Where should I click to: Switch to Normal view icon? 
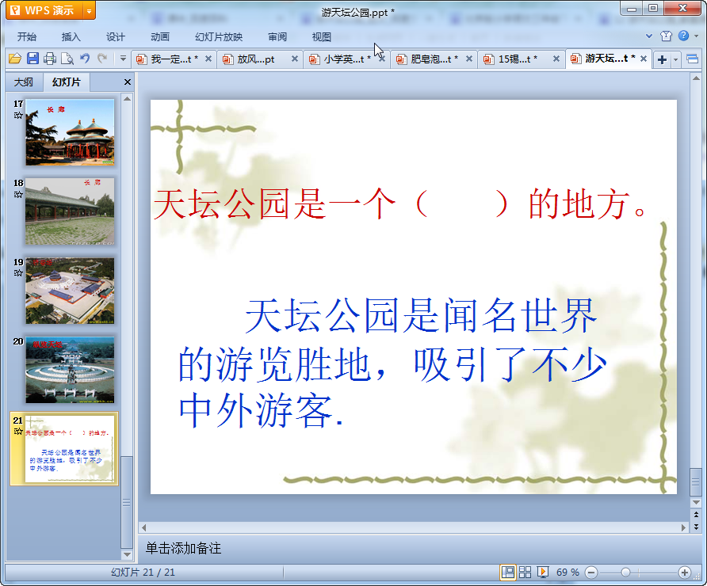(508, 573)
